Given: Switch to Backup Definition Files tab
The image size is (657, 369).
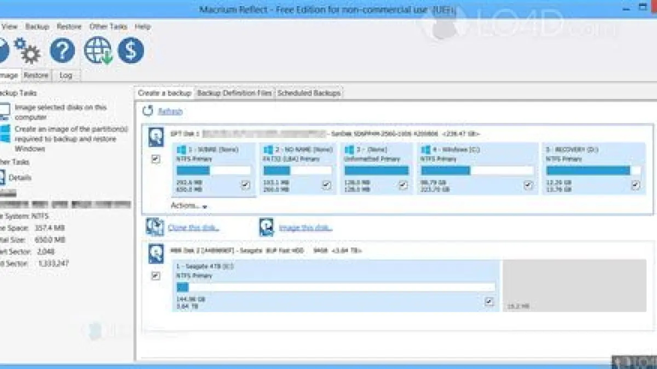Looking at the screenshot, I should (234, 93).
